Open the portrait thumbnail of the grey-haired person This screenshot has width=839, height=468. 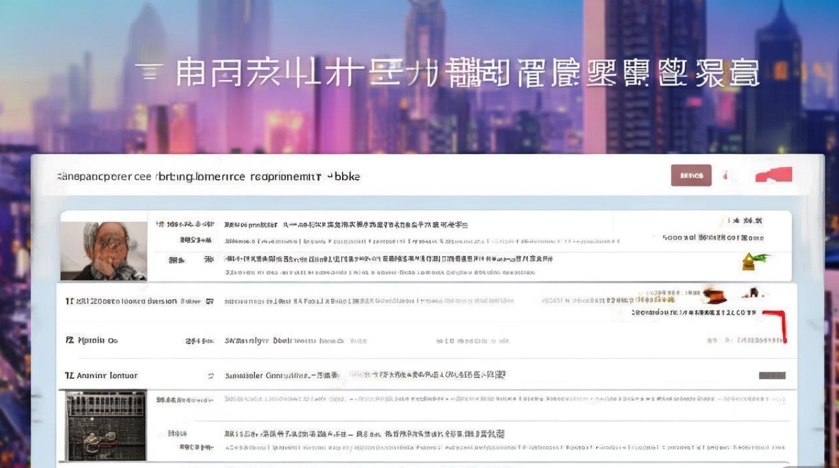[104, 250]
